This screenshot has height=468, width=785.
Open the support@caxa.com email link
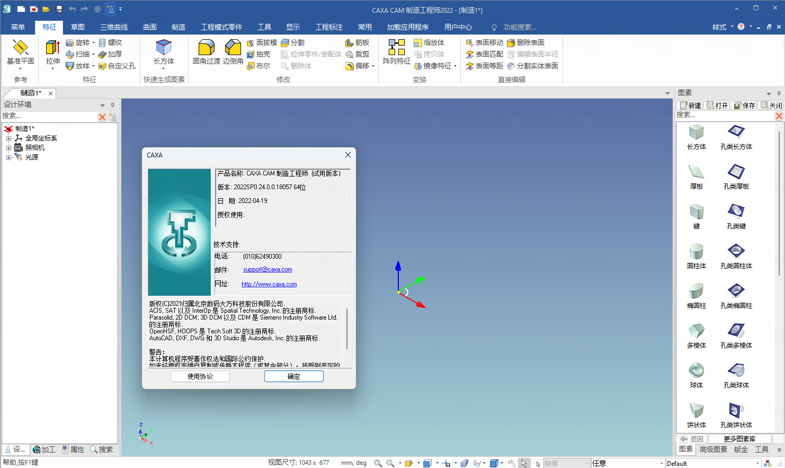pyautogui.click(x=267, y=269)
